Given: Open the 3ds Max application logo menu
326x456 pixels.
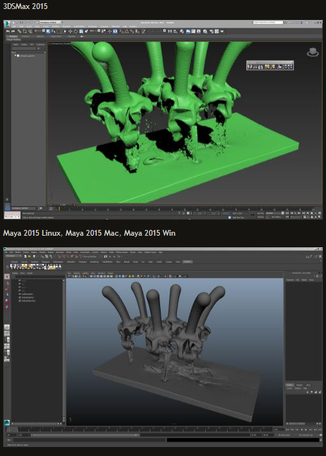Looking at the screenshot, I should 6,23.
